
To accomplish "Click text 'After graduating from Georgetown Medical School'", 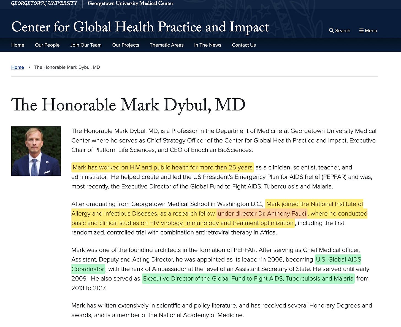I will (x=140, y=204).
